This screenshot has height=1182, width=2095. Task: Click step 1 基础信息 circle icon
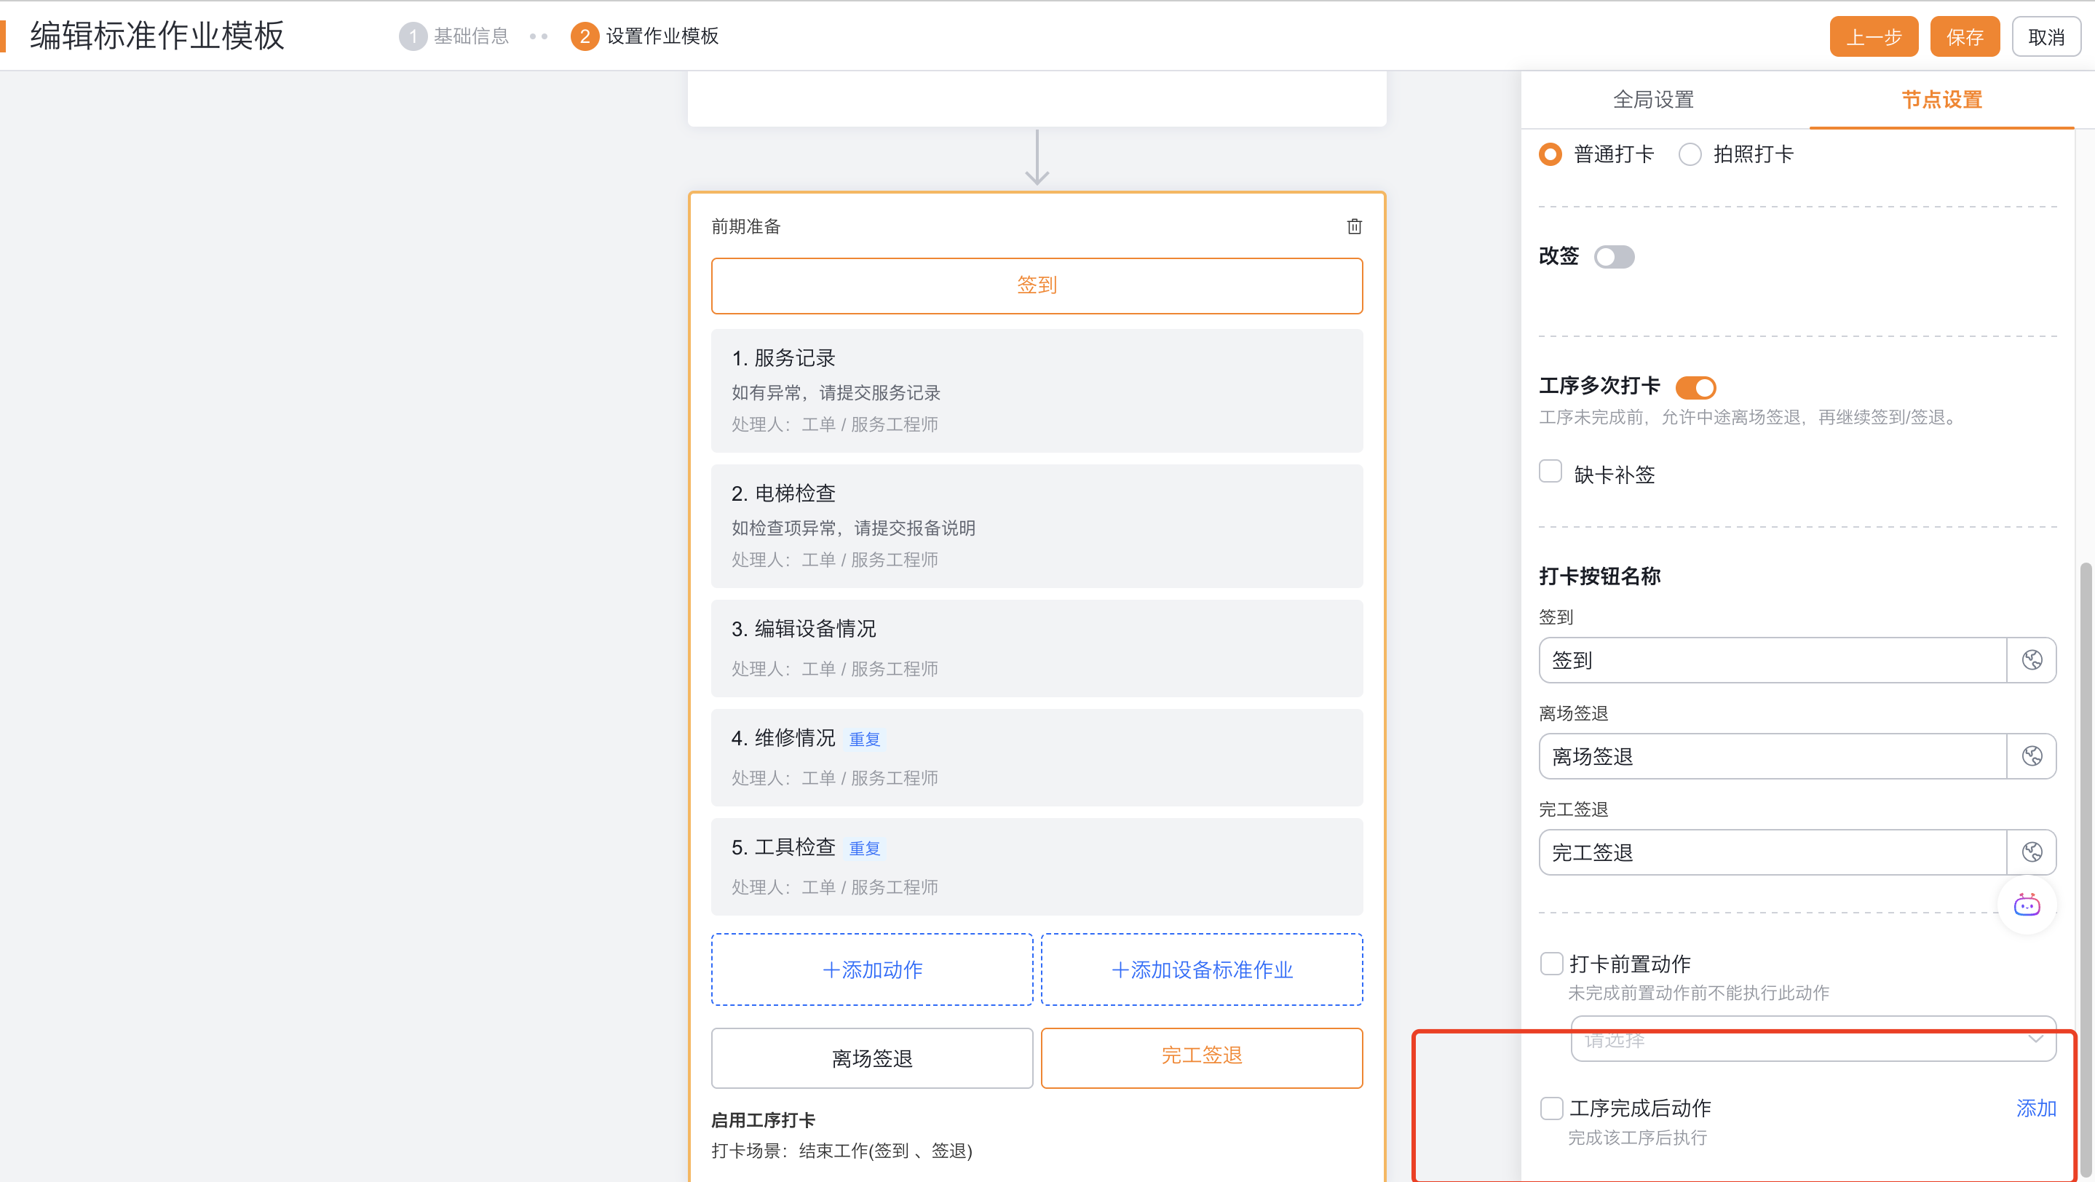[x=413, y=36]
